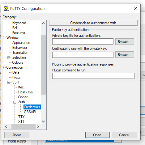Expand the Selection tree node
Screen dimensions: 145x145
click(x=9, y=58)
